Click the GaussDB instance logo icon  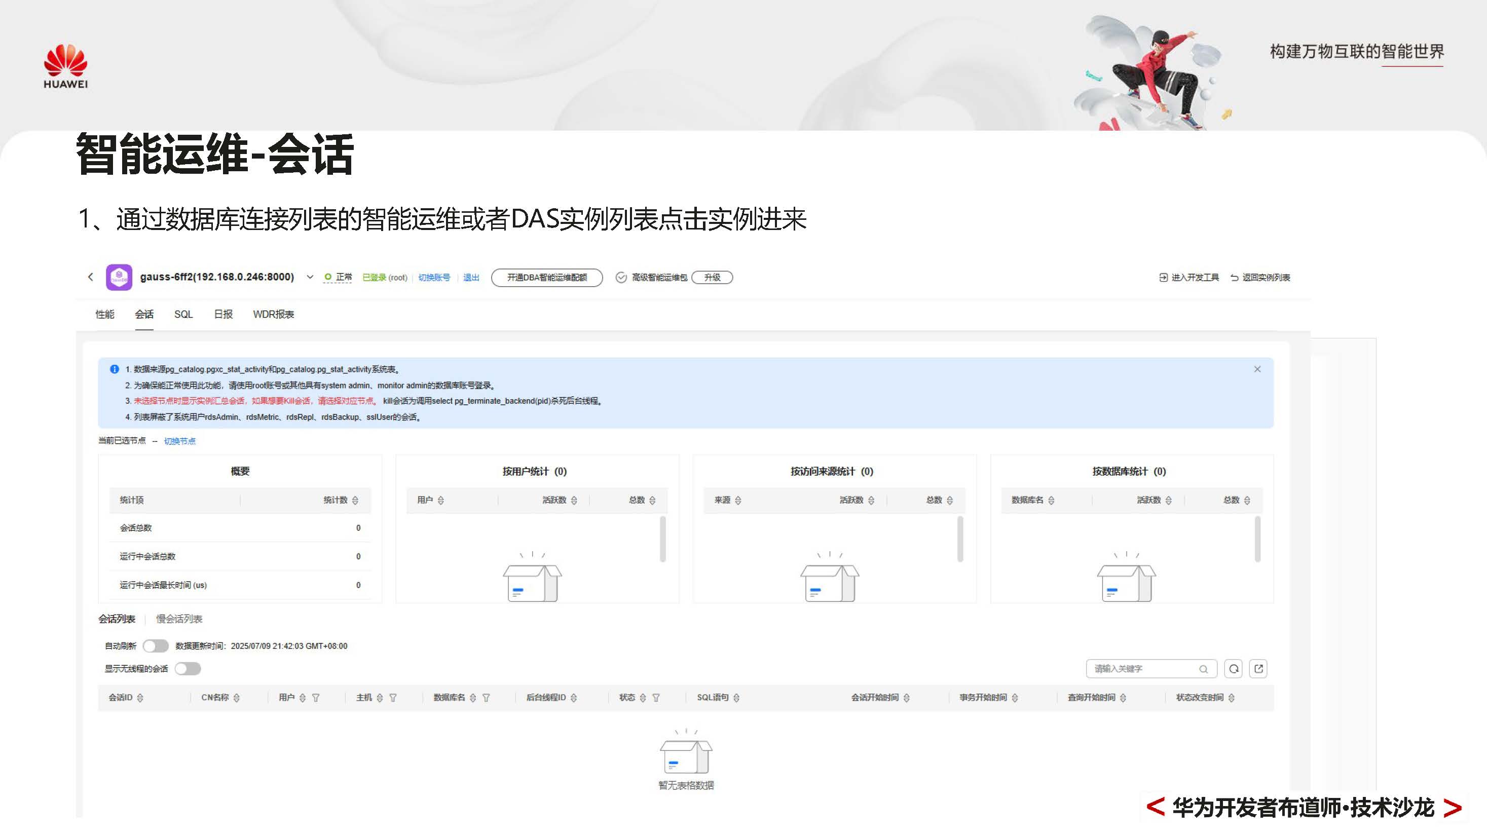pos(120,277)
